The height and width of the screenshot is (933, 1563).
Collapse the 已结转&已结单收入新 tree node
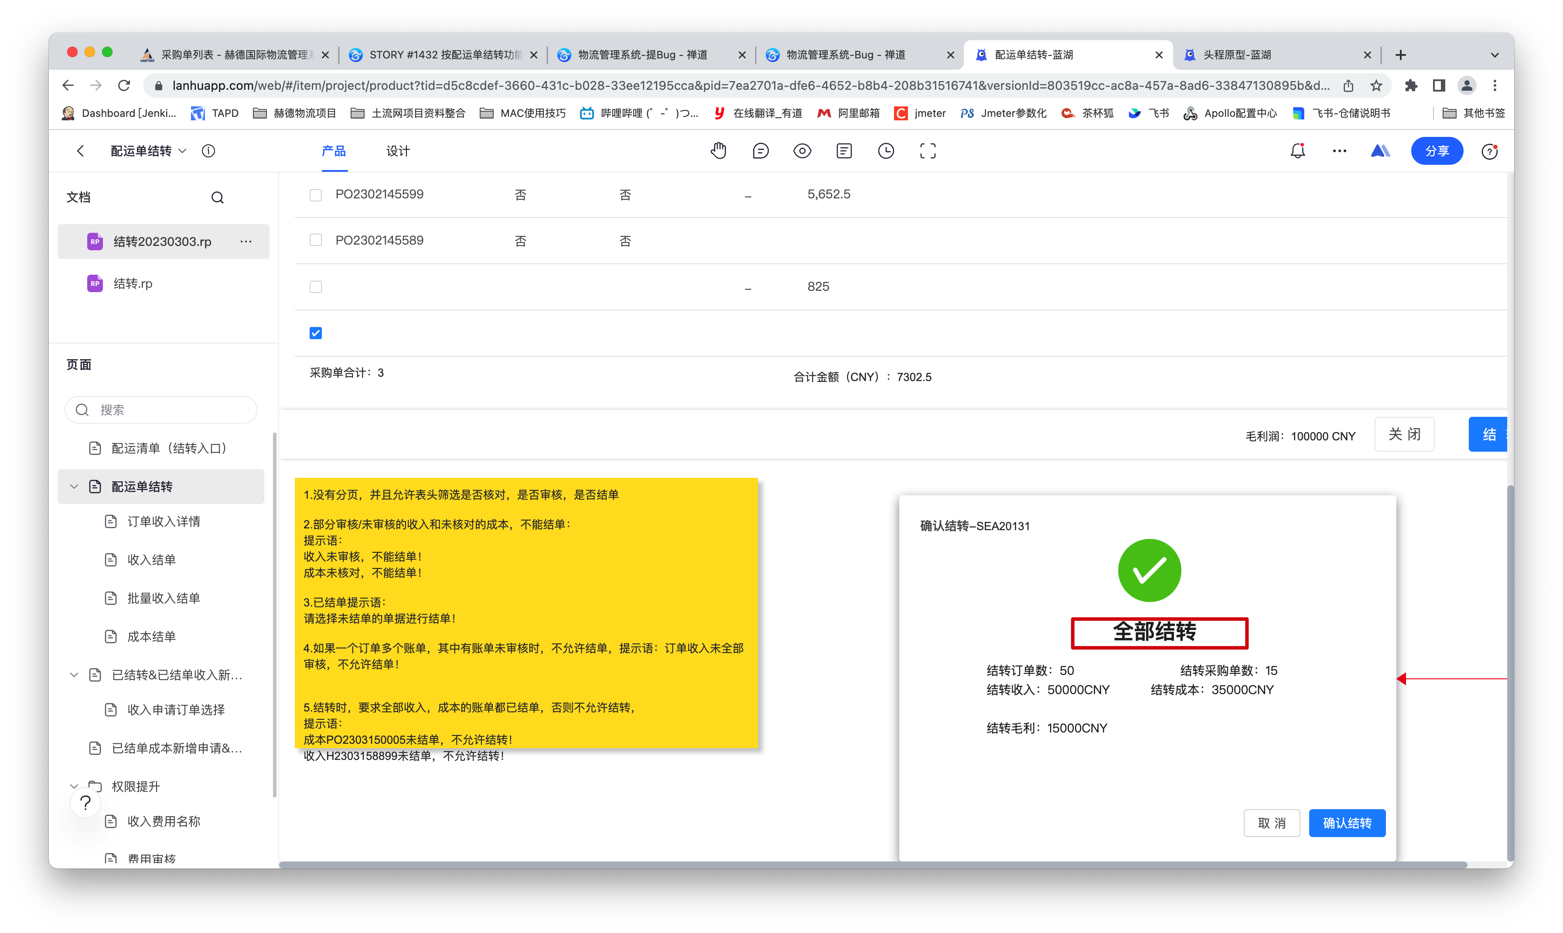point(74,674)
